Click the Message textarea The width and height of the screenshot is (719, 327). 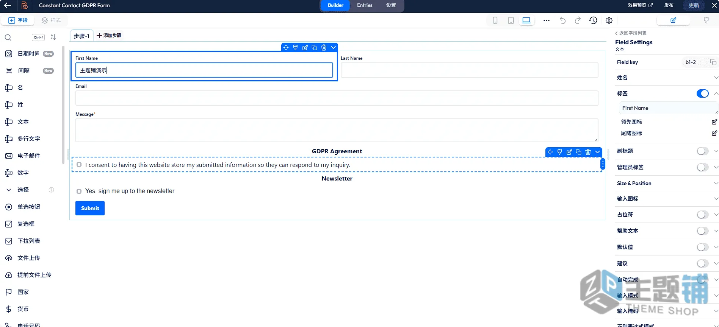point(337,131)
